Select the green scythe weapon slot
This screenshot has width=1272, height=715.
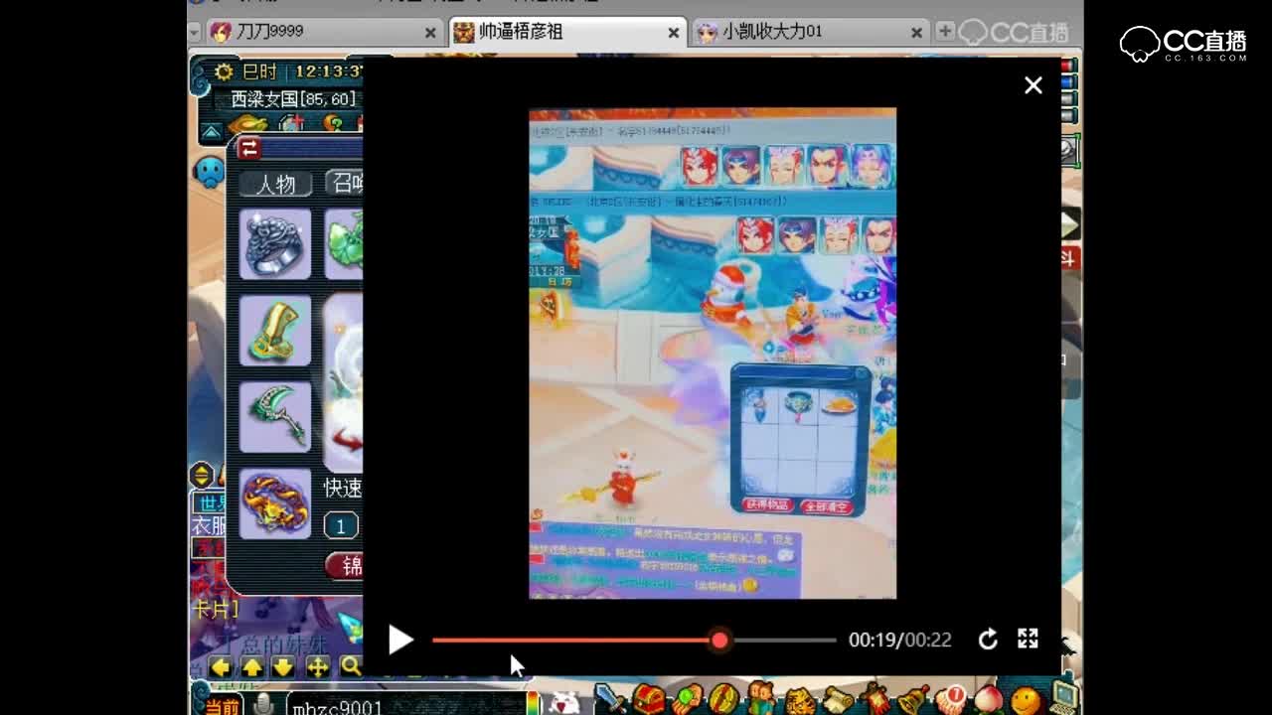click(275, 417)
